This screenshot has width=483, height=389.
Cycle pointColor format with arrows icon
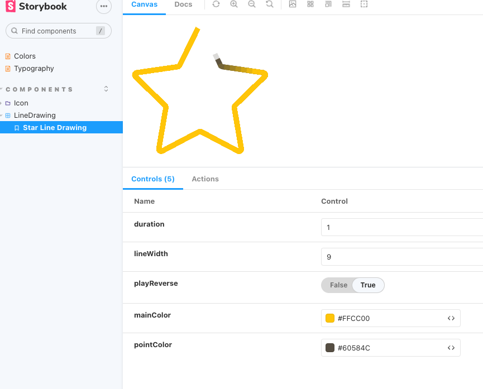point(451,348)
